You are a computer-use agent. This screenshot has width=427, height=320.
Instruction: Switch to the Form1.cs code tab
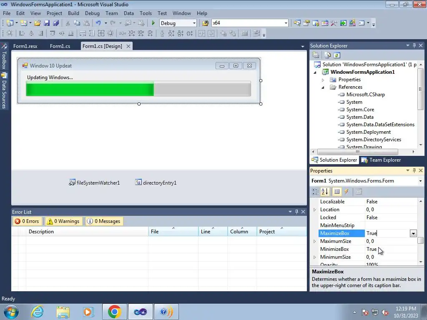(60, 46)
